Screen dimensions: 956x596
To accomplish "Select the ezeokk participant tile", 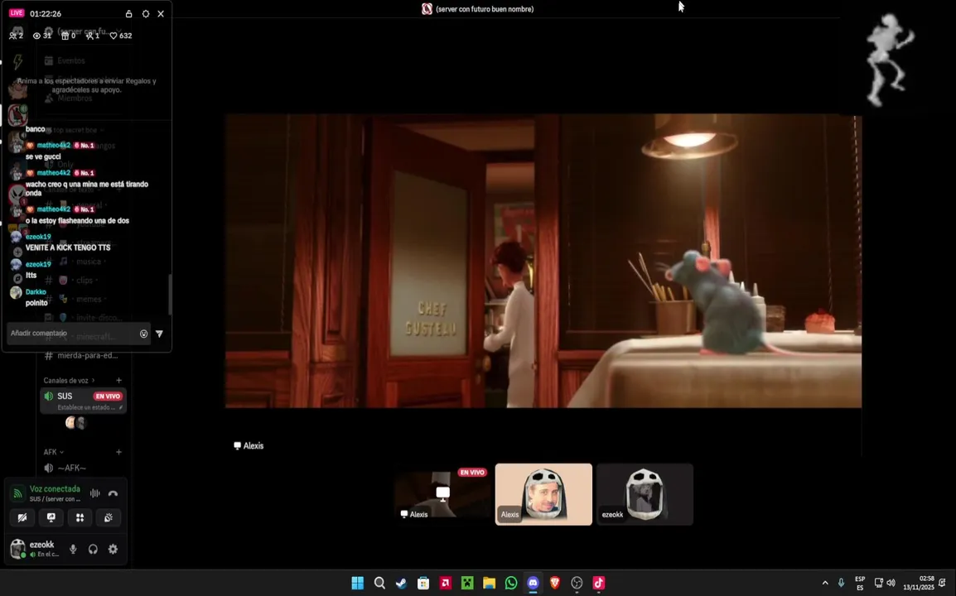I will (645, 494).
